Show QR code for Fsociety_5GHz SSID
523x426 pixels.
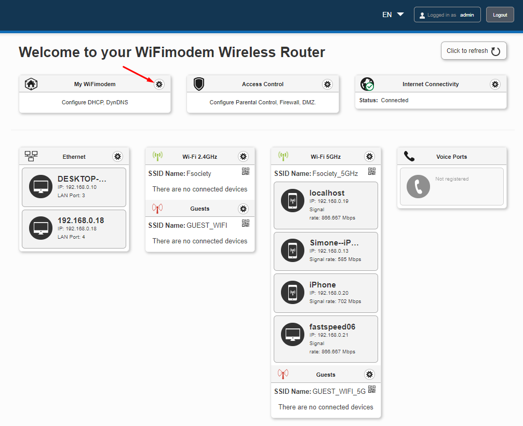pyautogui.click(x=372, y=171)
